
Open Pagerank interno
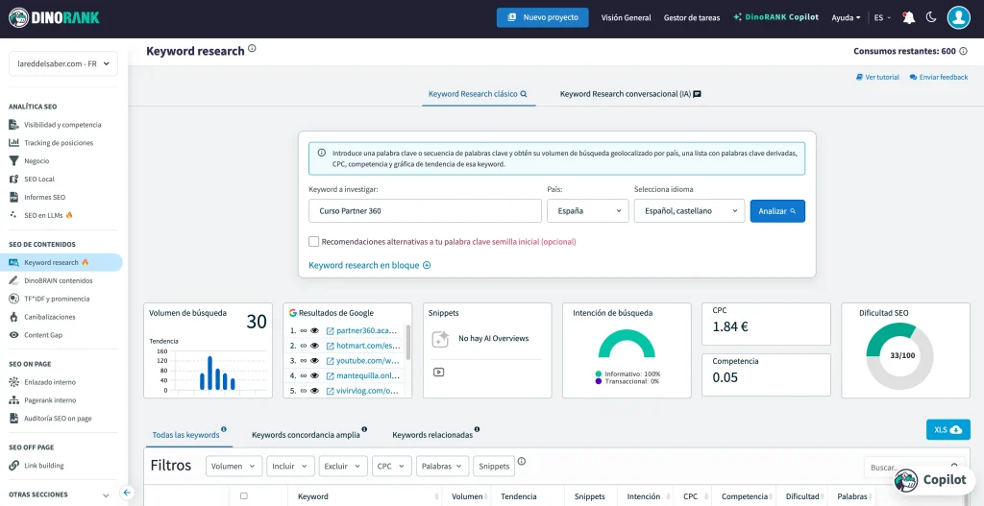50,400
